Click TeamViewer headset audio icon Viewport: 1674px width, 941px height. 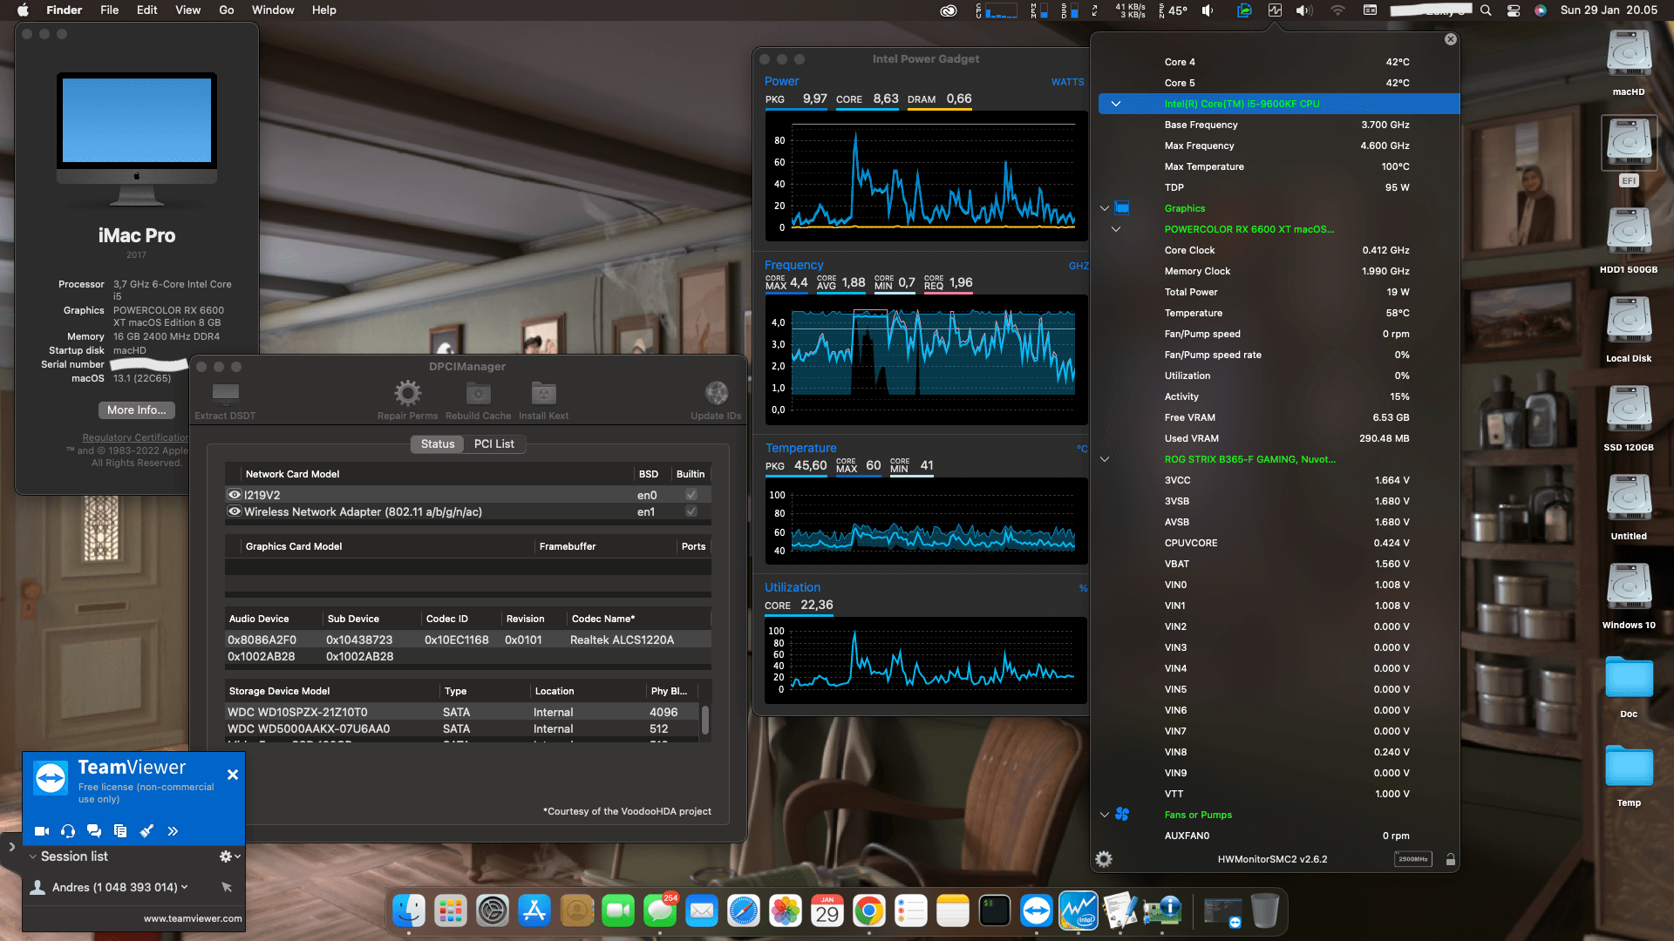click(x=68, y=831)
